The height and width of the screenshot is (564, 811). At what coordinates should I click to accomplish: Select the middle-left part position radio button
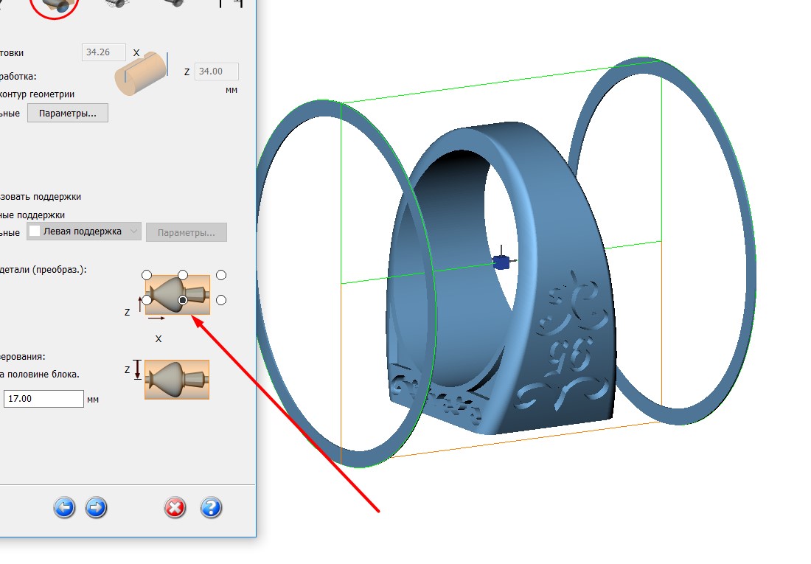pos(147,300)
